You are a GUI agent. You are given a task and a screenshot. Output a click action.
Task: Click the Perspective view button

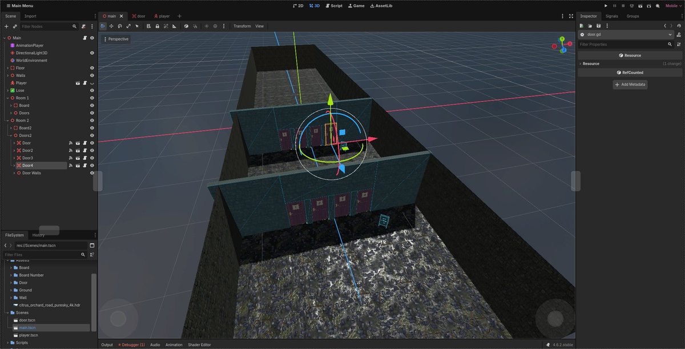116,39
